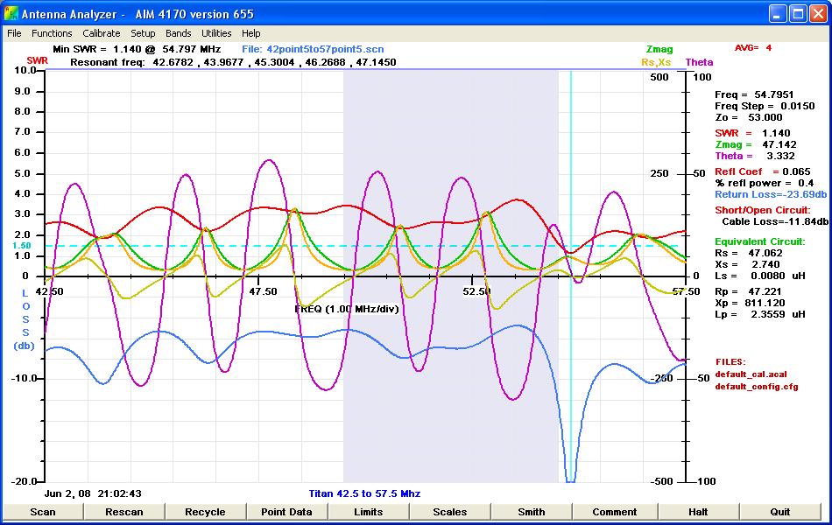Image resolution: width=832 pixels, height=525 pixels.
Task: Close the Antenna Analyzer window
Action: (817, 14)
